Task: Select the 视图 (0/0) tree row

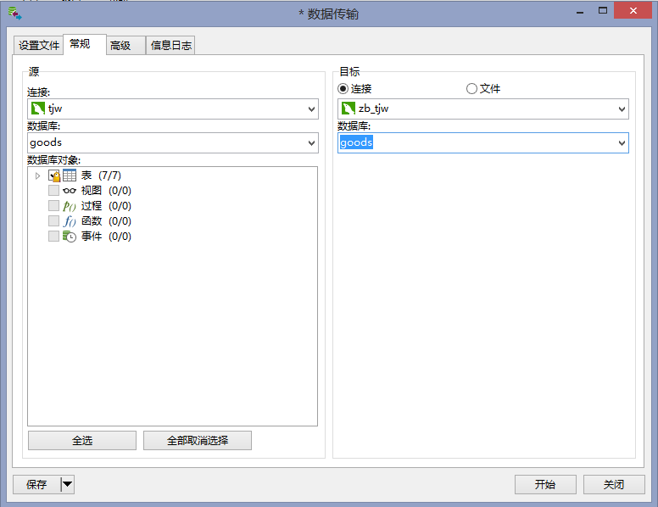Action: point(106,191)
